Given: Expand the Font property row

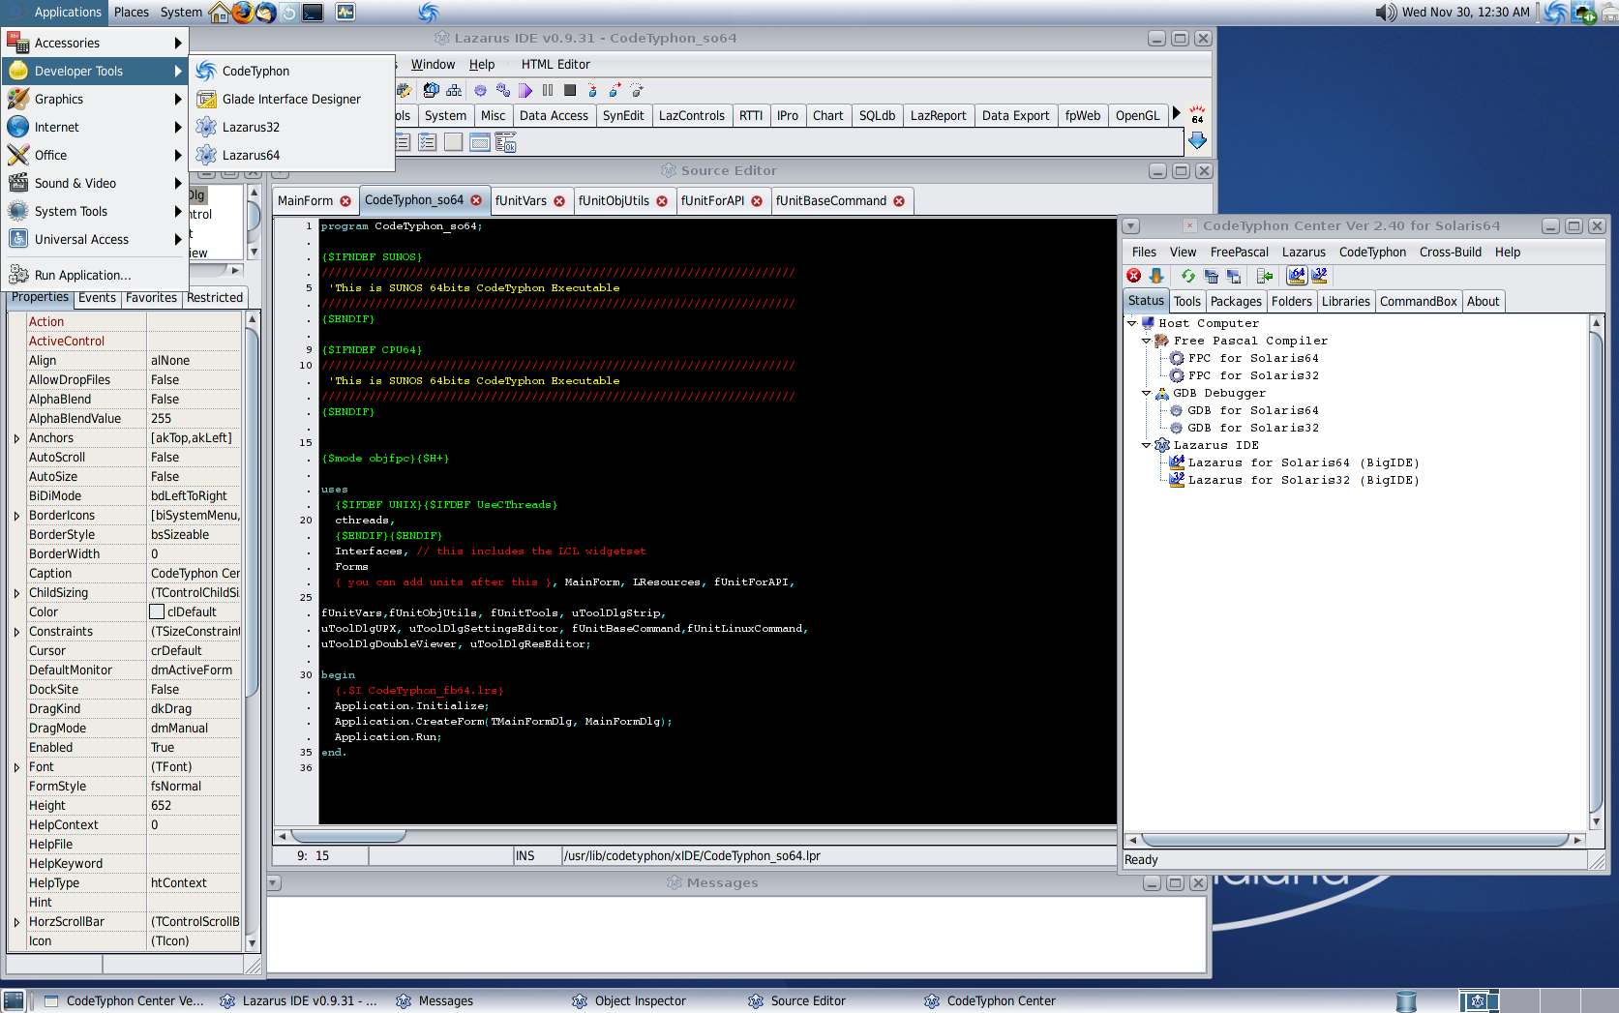Looking at the screenshot, I should click(x=16, y=767).
